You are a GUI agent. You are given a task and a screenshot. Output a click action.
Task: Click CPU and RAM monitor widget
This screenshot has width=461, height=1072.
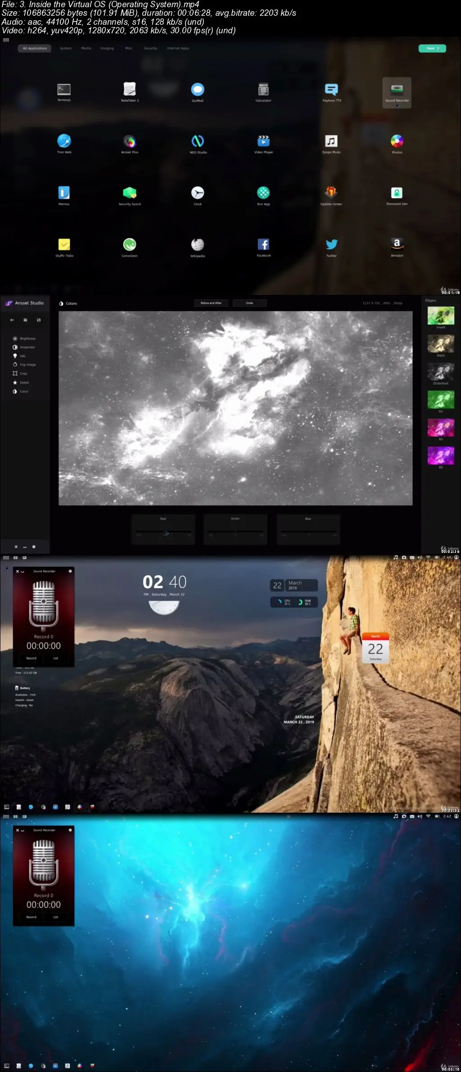pos(294,602)
